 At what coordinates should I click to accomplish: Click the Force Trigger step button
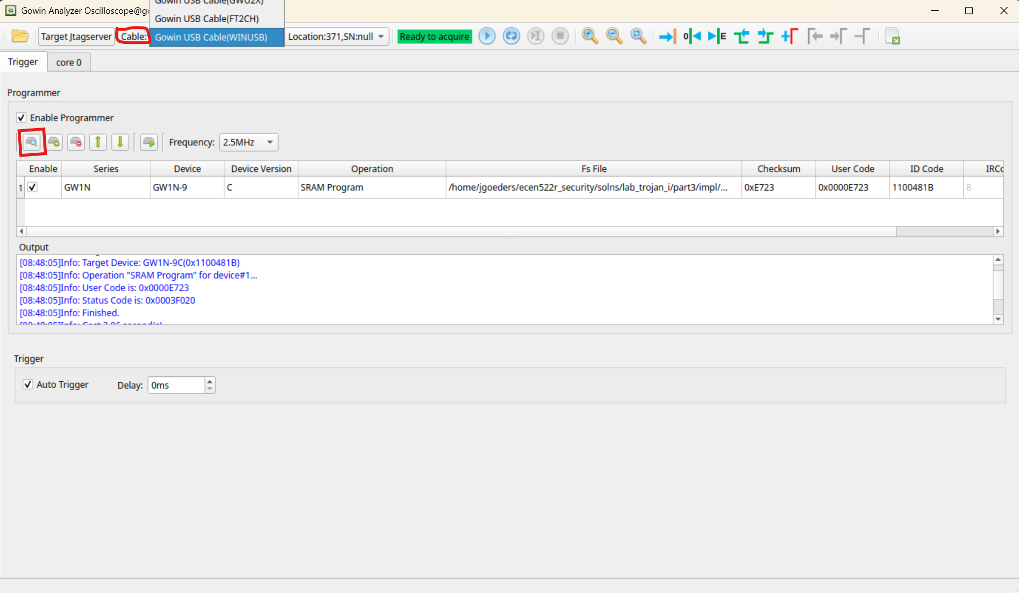[535, 36]
